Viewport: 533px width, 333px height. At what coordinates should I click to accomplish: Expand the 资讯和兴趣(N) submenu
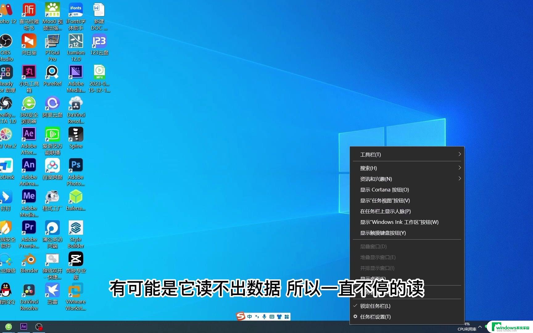point(407,179)
